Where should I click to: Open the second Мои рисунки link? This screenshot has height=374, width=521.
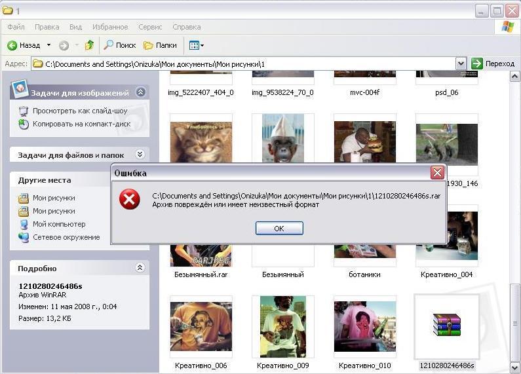click(x=54, y=212)
